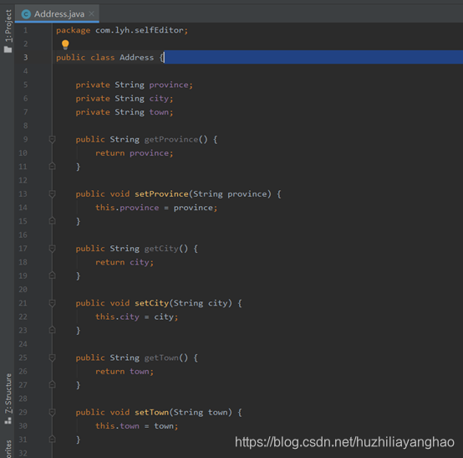
Task: Collapse the setProvince method fold at line 13
Action: (x=52, y=193)
